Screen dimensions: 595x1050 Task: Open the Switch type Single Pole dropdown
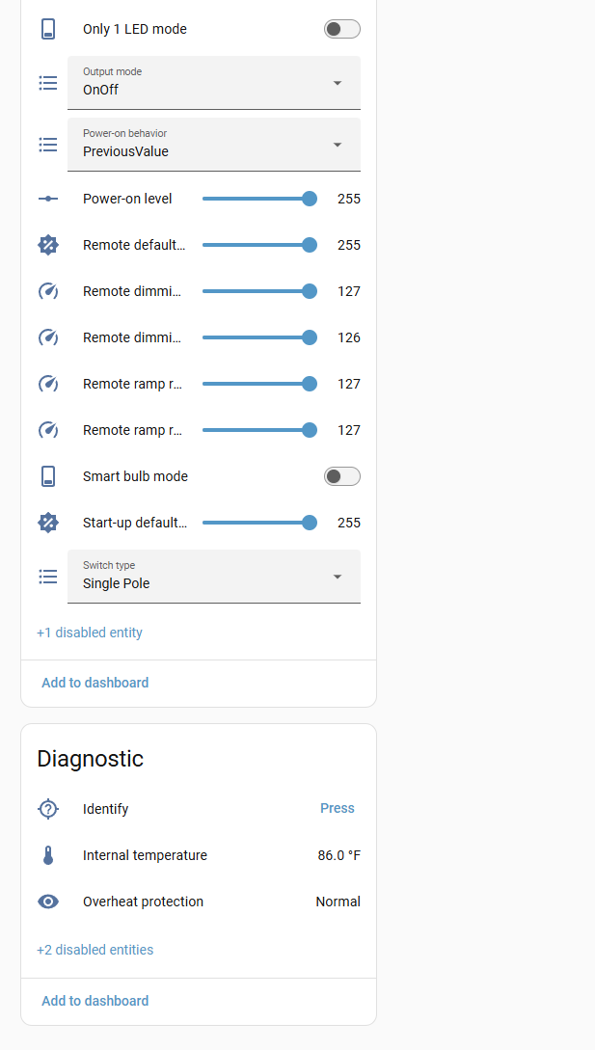point(214,577)
